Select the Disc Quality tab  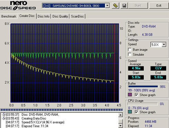point(60,17)
